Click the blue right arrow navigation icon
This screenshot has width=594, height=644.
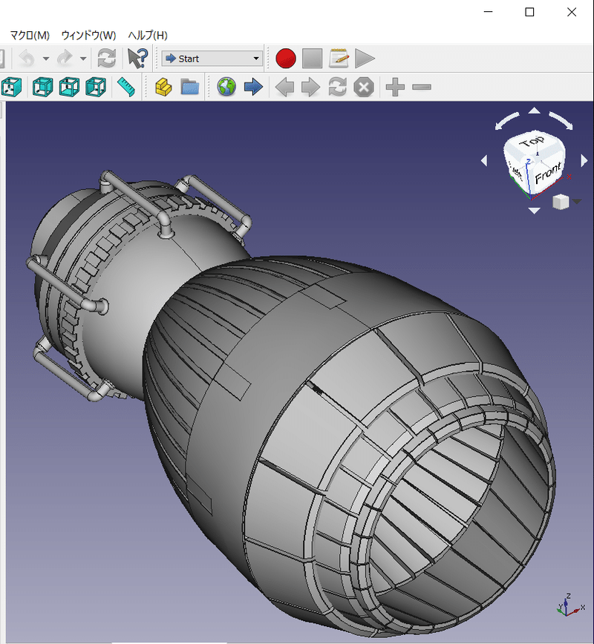pyautogui.click(x=253, y=87)
